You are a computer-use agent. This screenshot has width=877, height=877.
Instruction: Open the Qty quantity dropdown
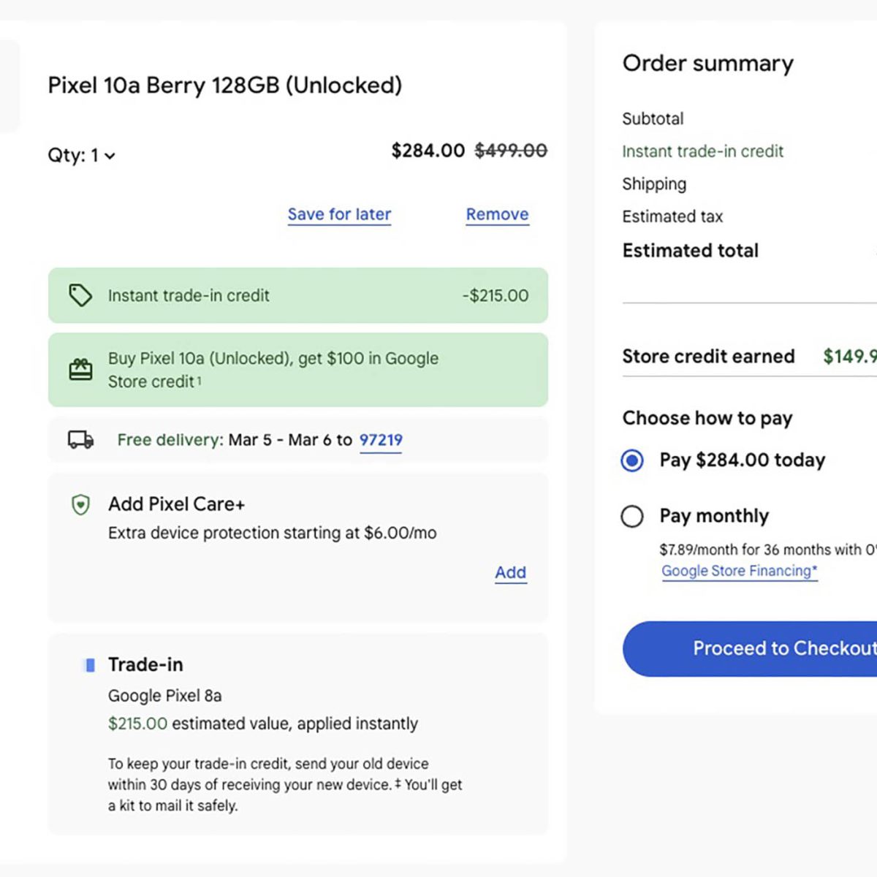point(82,156)
